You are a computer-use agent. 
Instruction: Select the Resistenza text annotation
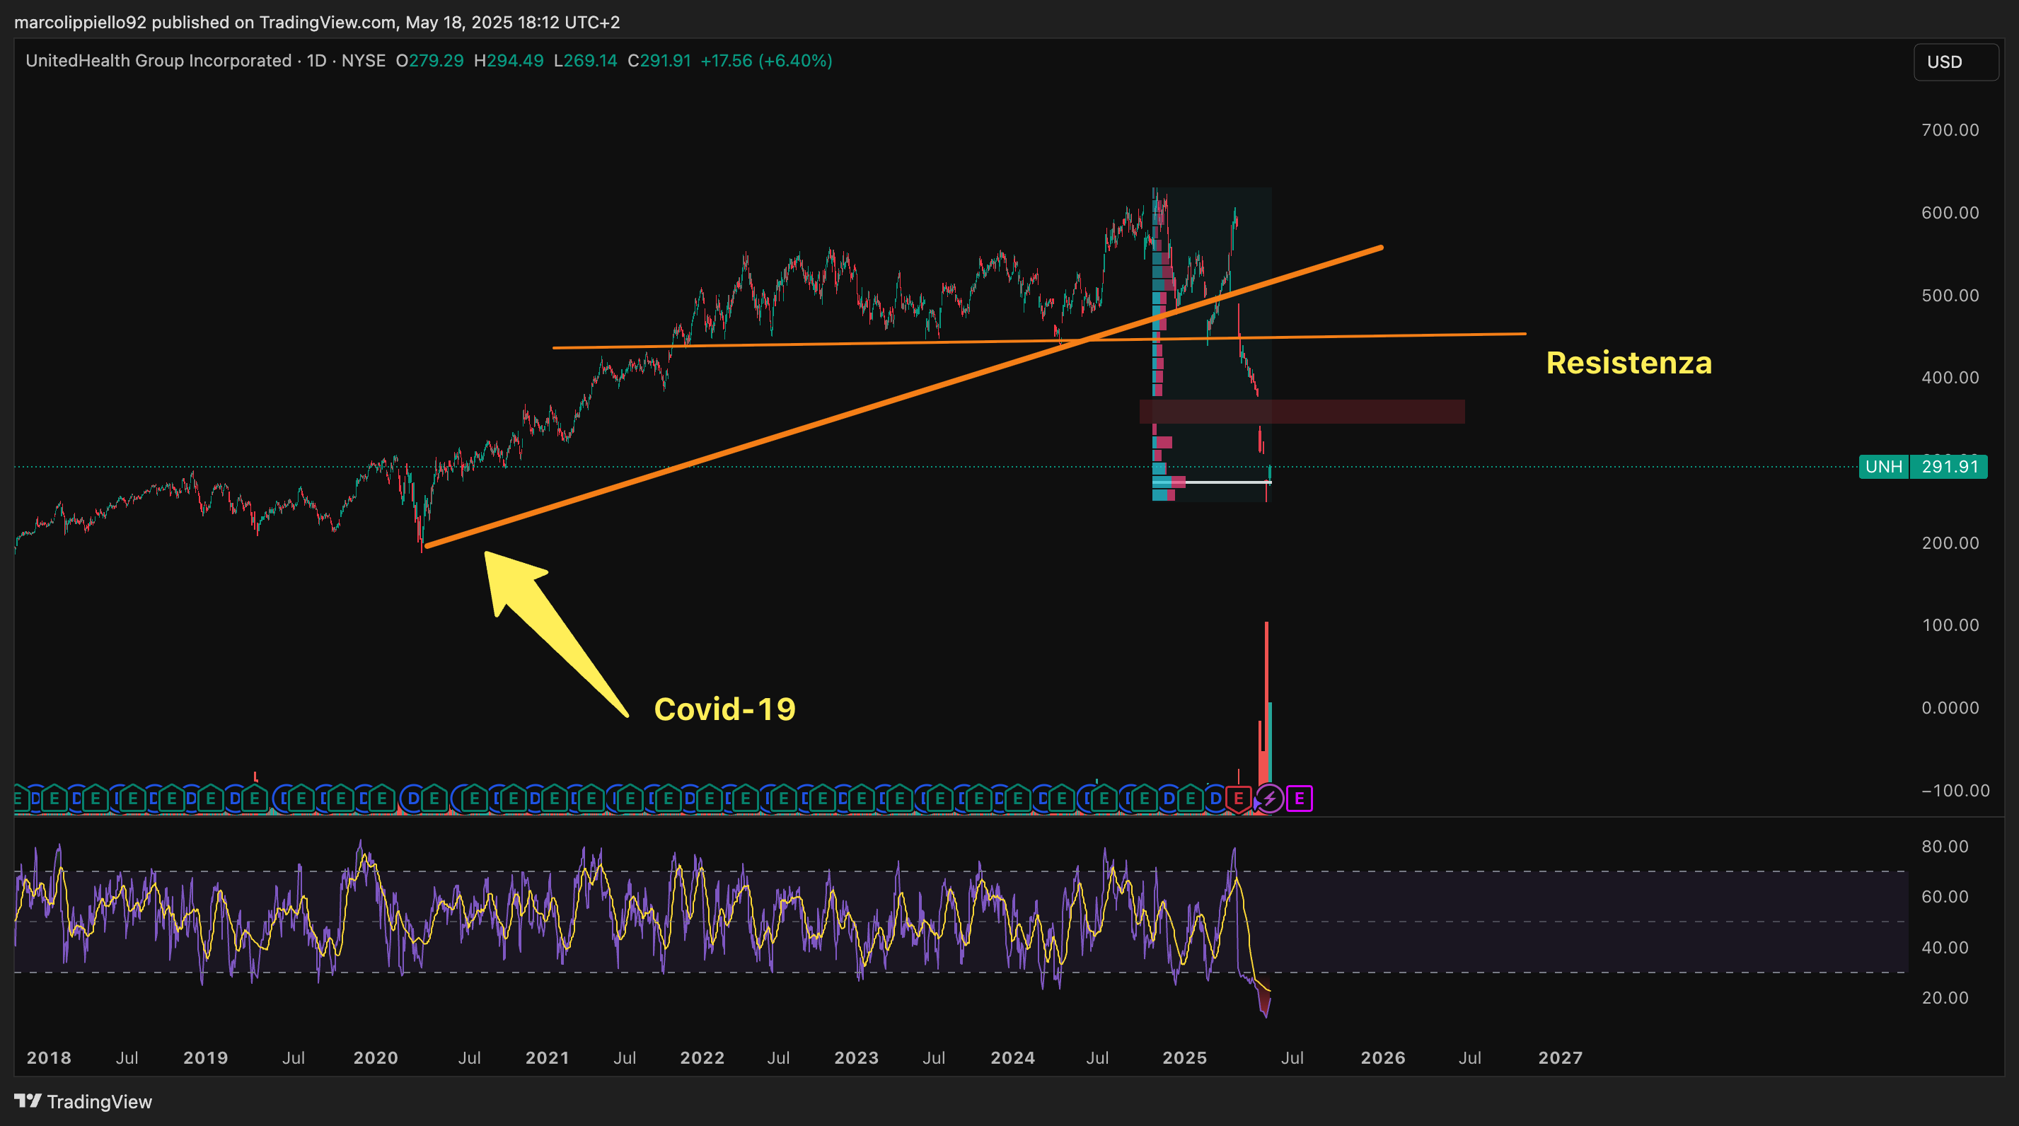tap(1628, 363)
